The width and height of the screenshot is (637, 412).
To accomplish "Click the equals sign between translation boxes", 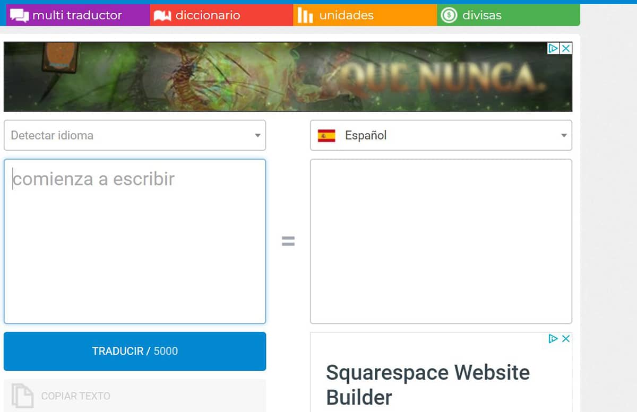I will [x=288, y=240].
